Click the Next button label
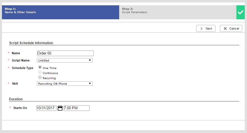Image resolution: width=247 pixels, height=133 pixels. 209,28
